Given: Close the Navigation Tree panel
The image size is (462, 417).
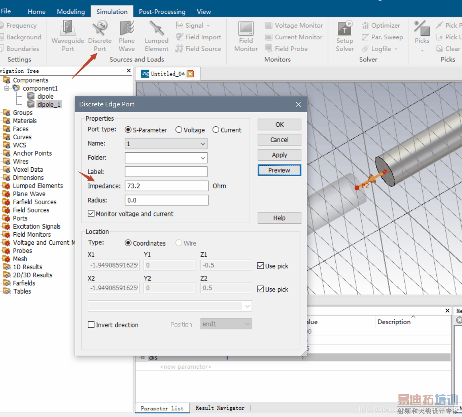Looking at the screenshot, I should click(129, 70).
